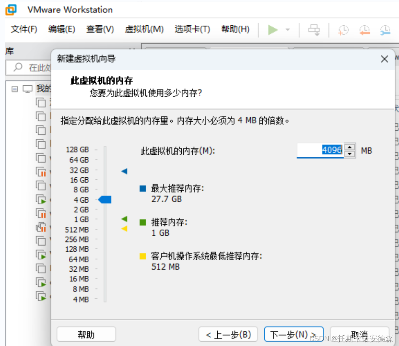Click the 4 MB scale label

tap(81, 299)
